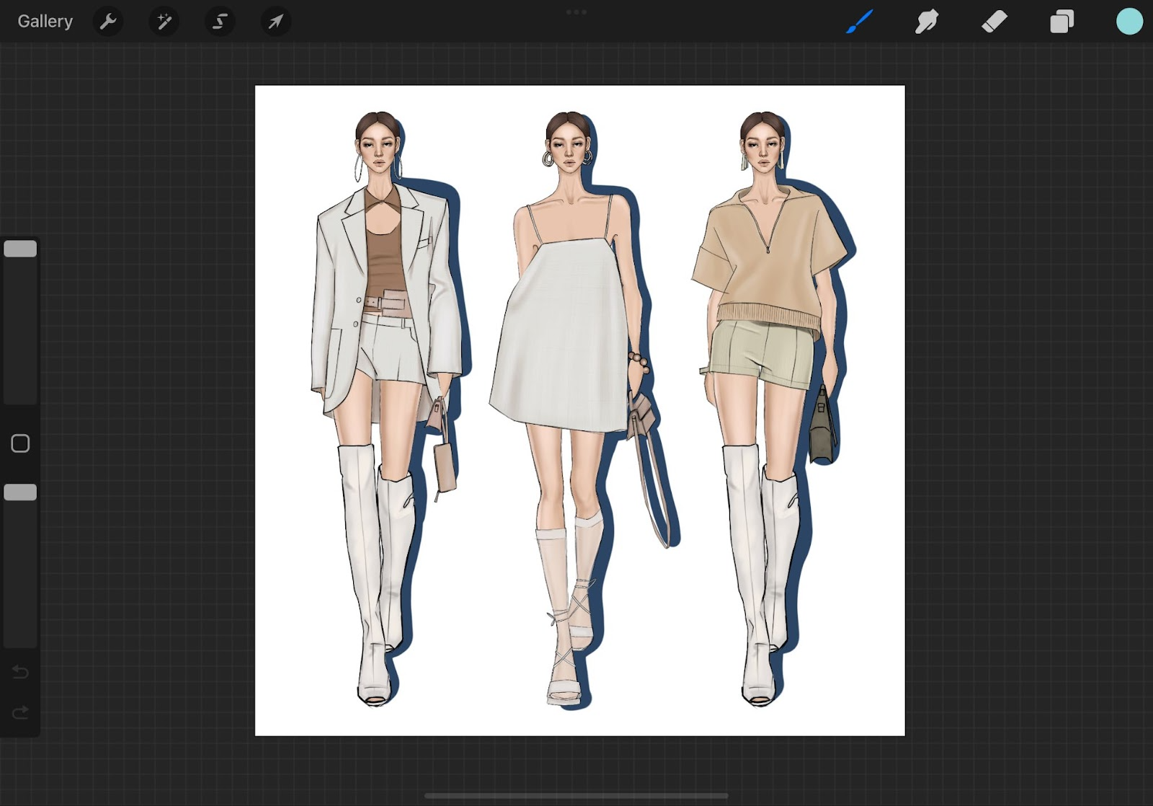Select the Eraser tool
This screenshot has height=806, width=1153.
point(994,22)
